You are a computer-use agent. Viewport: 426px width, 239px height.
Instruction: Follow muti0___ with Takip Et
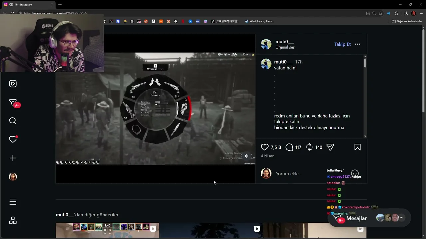click(x=342, y=44)
